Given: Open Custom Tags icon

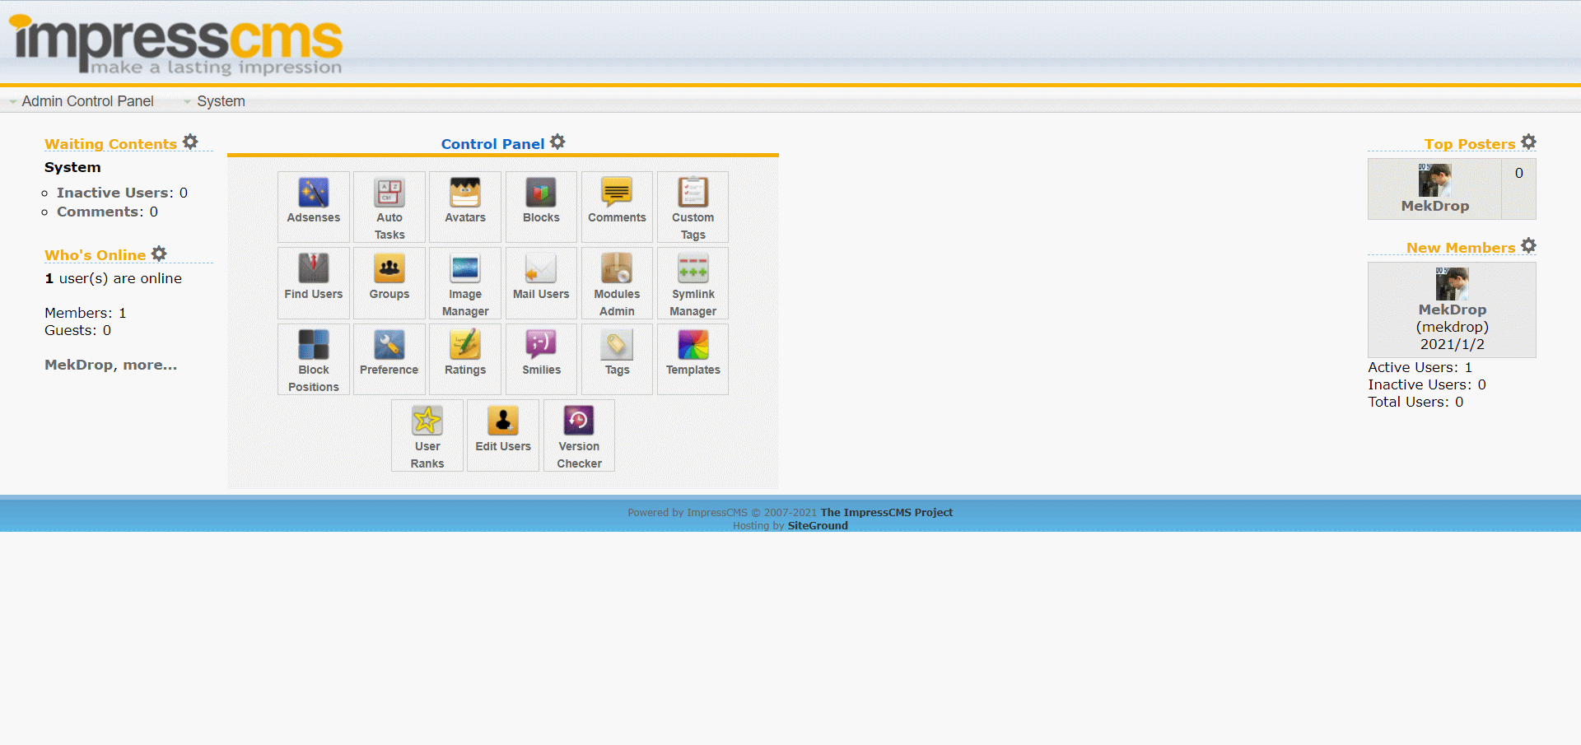Looking at the screenshot, I should click(x=693, y=206).
